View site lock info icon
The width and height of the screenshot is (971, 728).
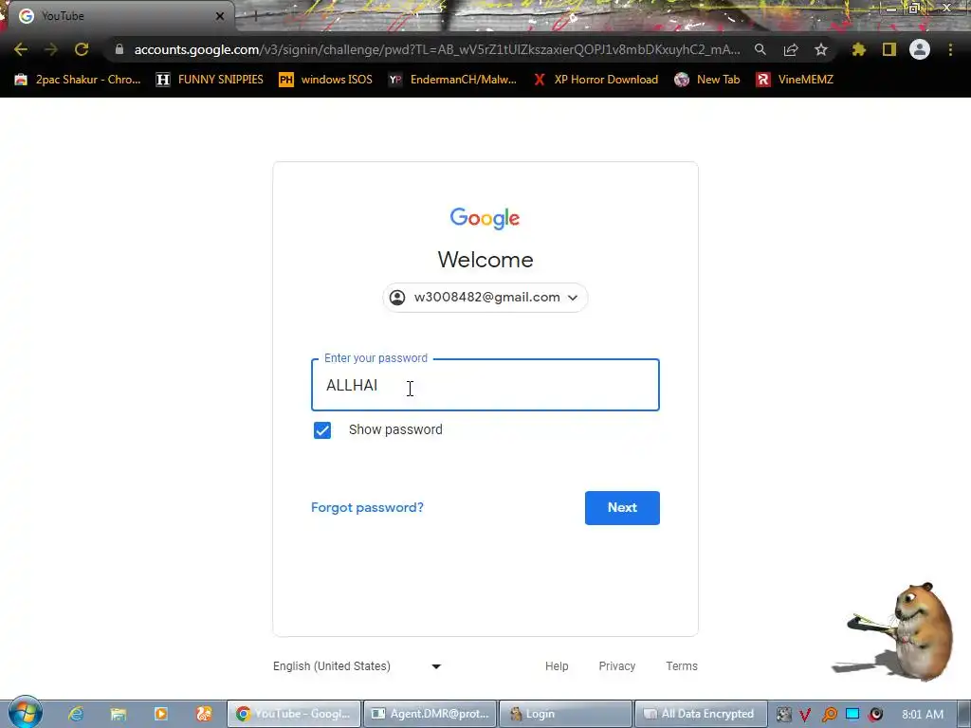pos(119,49)
